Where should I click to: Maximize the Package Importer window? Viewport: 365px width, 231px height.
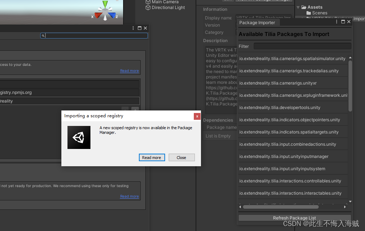[x=343, y=22]
